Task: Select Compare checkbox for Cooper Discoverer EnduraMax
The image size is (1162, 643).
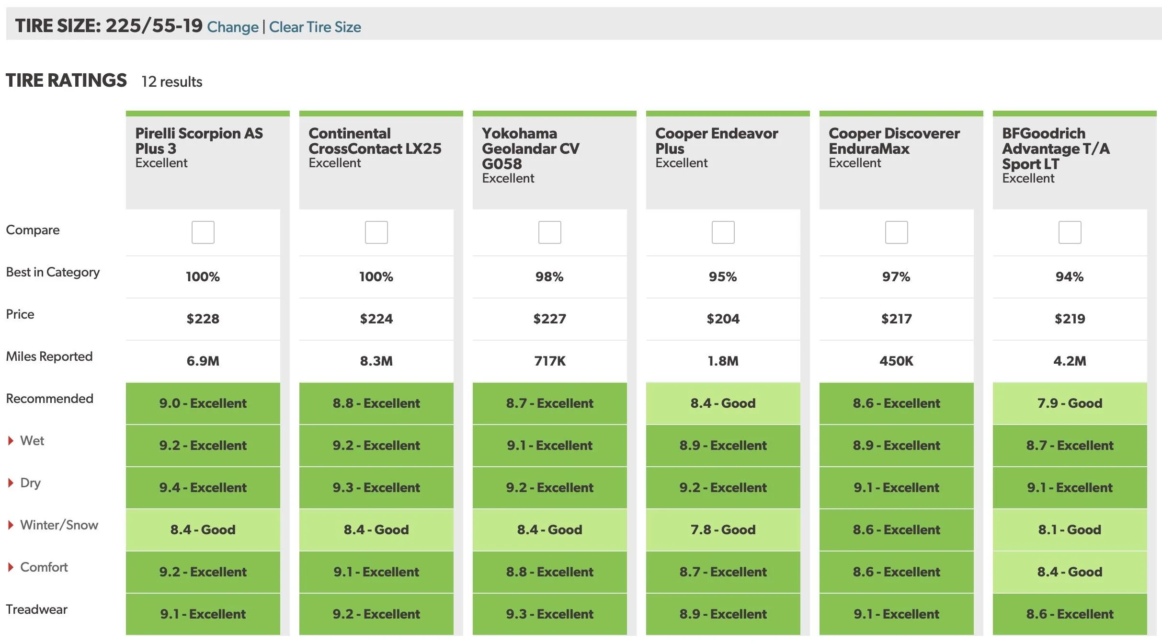Action: click(897, 232)
